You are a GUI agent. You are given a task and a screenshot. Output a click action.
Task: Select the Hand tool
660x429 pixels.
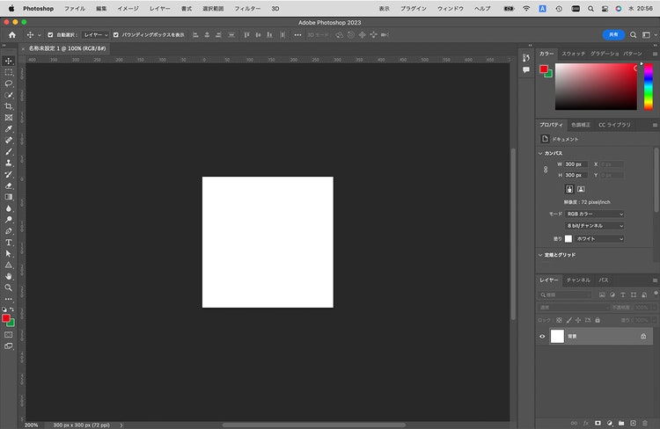click(9, 277)
